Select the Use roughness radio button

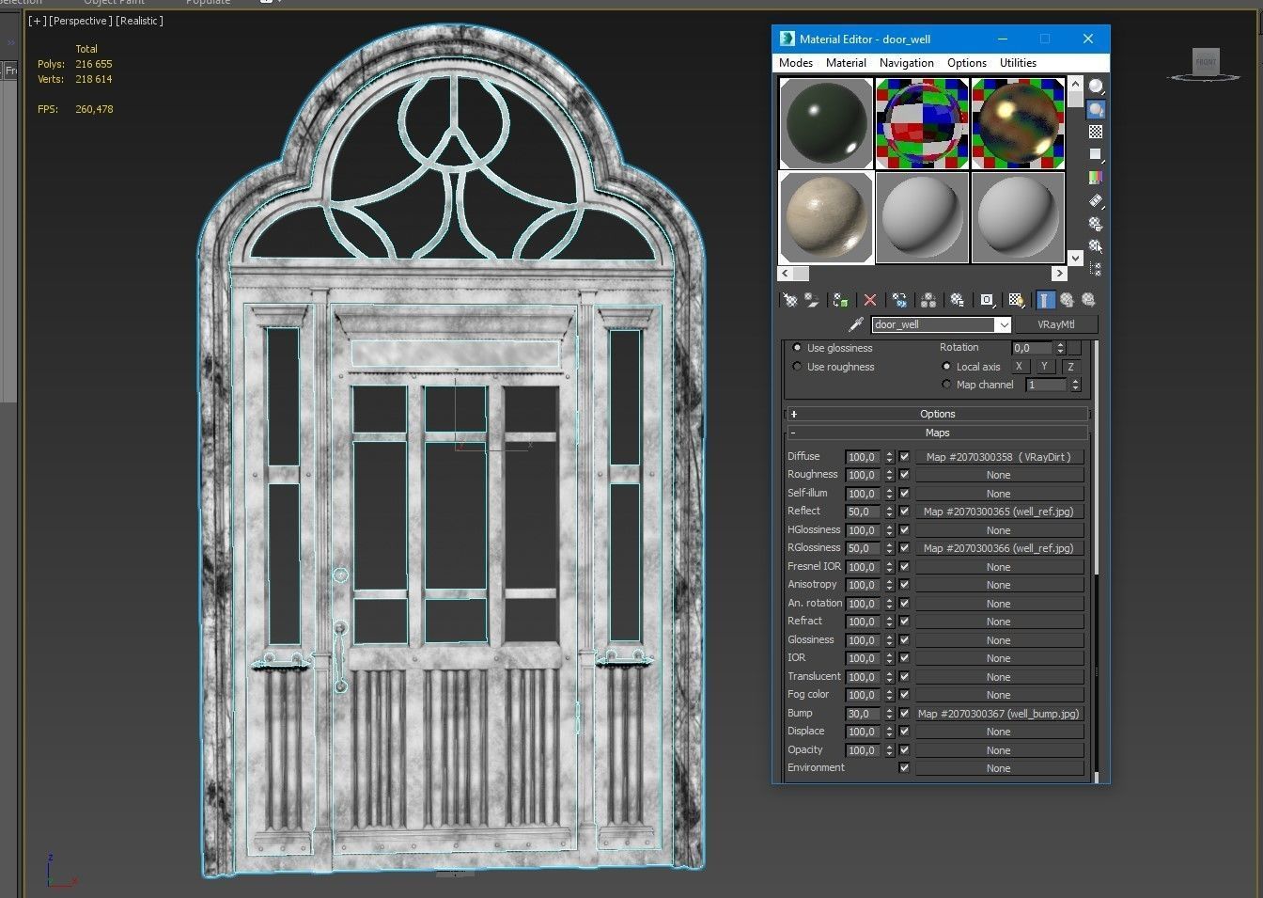(798, 367)
